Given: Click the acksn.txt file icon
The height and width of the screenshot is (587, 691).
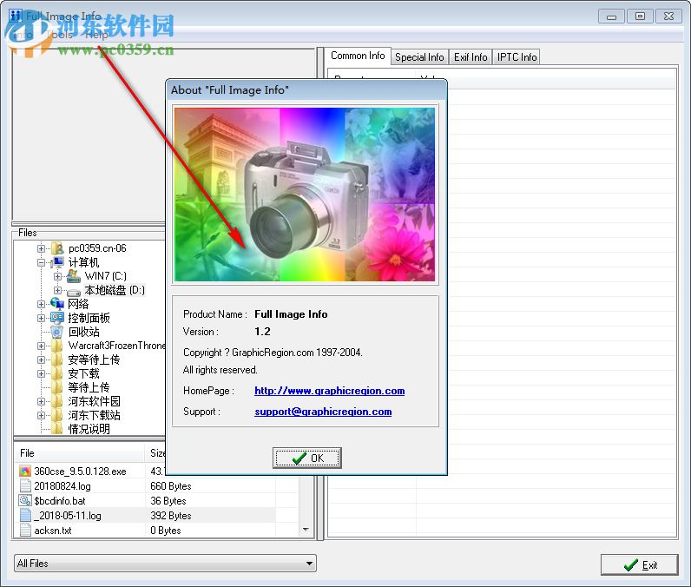Looking at the screenshot, I should click(x=25, y=531).
